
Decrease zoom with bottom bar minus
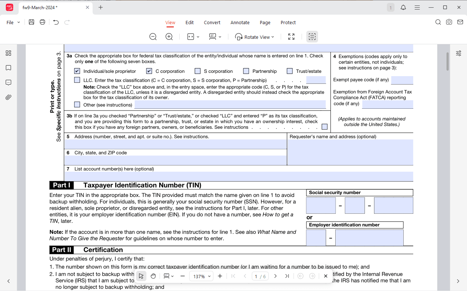(x=183, y=276)
